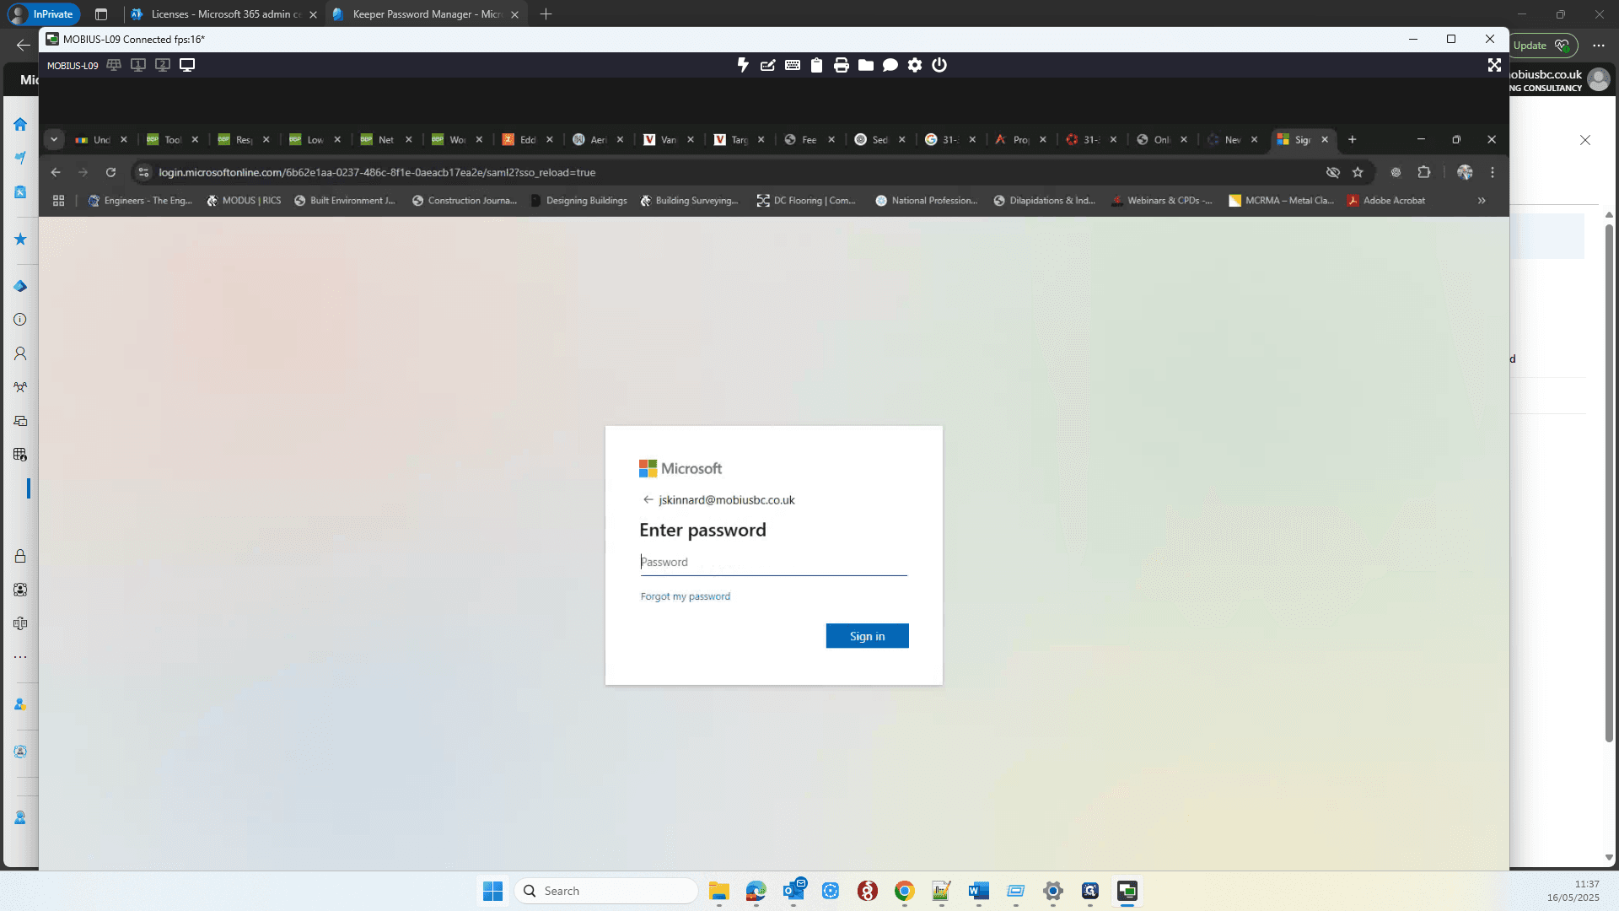Switch to the 'Onli' Chrome tab
The width and height of the screenshot is (1619, 911).
(1161, 140)
